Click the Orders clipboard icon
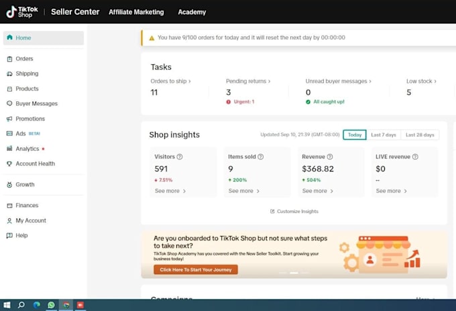This screenshot has height=311, width=456. tap(9, 59)
